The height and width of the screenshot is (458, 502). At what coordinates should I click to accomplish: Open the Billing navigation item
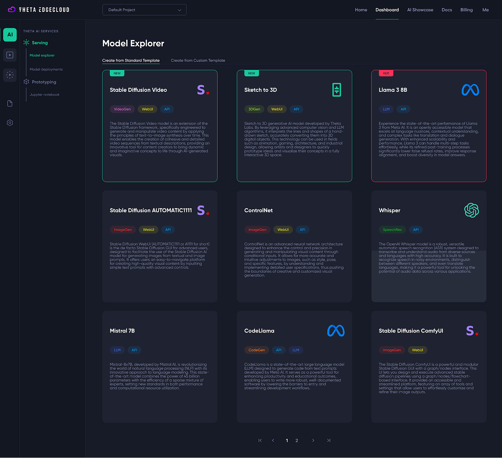click(x=467, y=10)
